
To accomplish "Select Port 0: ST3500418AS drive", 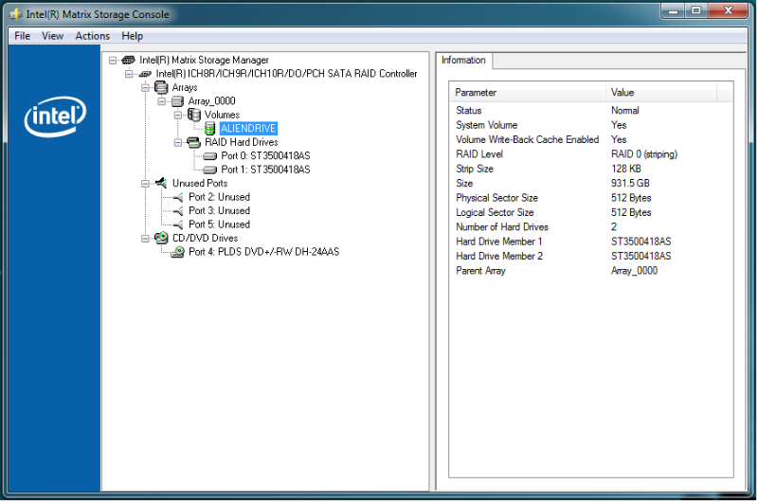I will pyautogui.click(x=265, y=156).
